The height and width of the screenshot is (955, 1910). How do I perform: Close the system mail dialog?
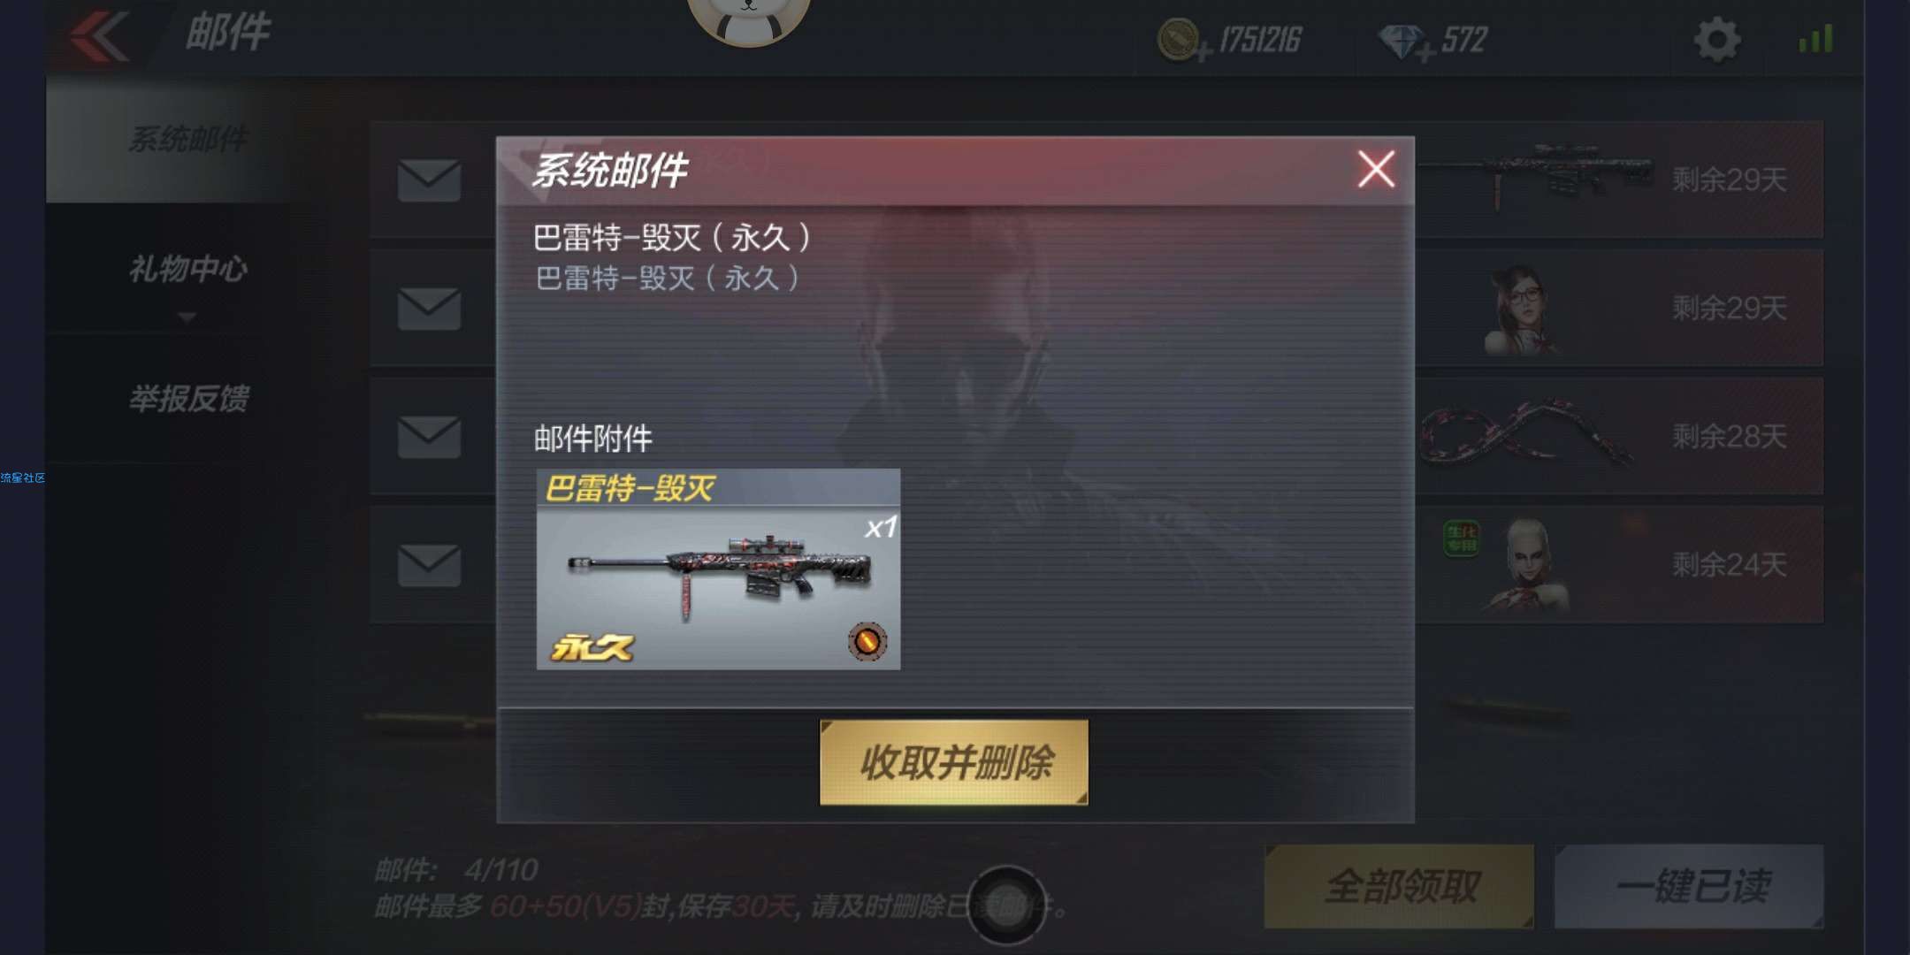(x=1376, y=169)
